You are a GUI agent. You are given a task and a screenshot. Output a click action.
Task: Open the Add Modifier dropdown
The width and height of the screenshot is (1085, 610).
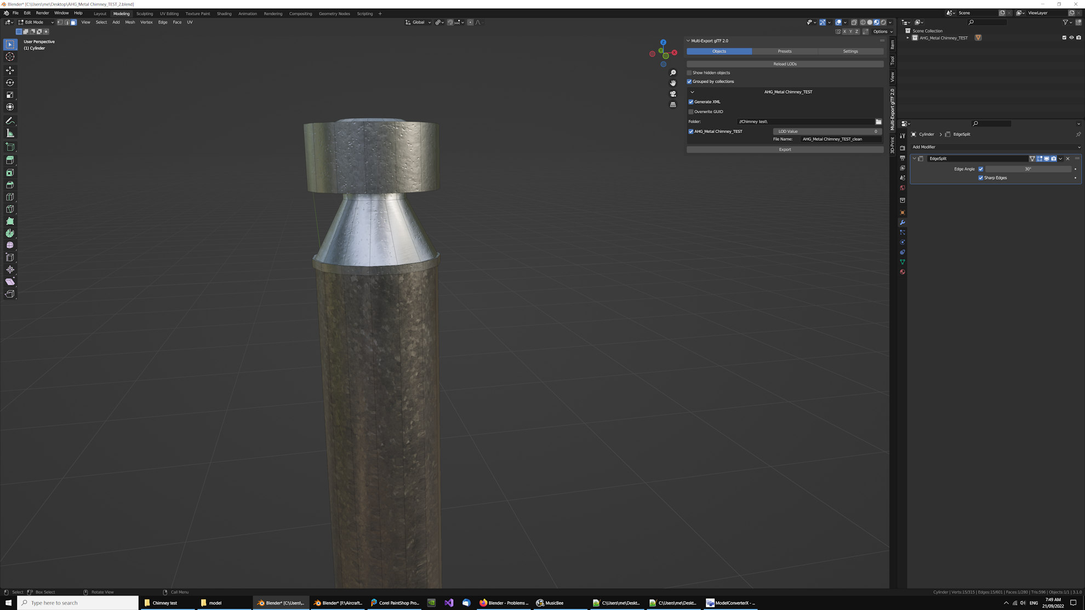pyautogui.click(x=996, y=147)
